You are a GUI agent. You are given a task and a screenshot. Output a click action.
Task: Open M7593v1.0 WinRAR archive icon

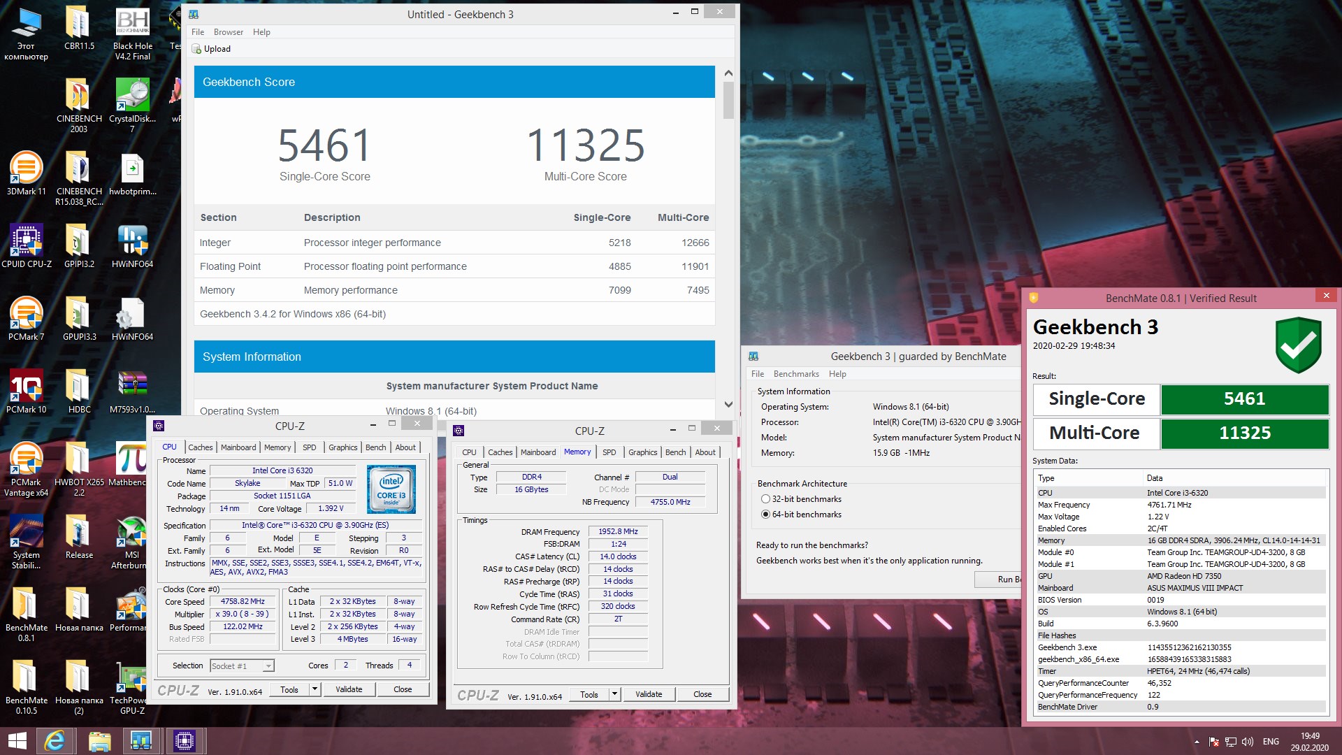click(x=132, y=391)
